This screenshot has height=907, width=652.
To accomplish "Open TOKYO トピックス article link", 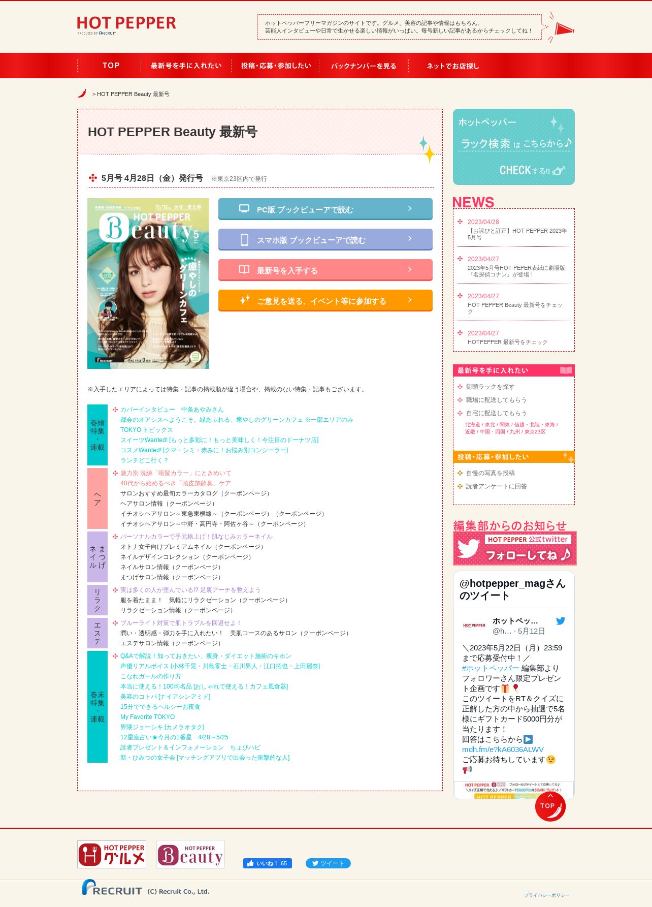I will [146, 430].
